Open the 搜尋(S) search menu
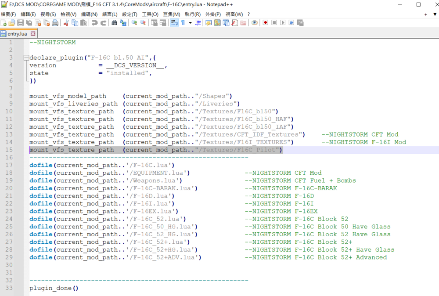 (x=48, y=14)
